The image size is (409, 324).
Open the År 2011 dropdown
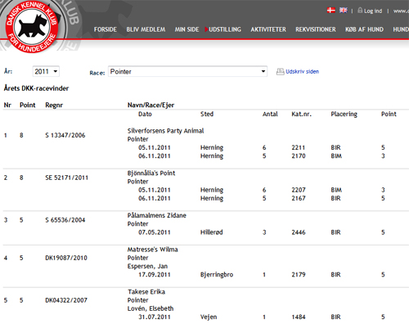[x=46, y=71]
